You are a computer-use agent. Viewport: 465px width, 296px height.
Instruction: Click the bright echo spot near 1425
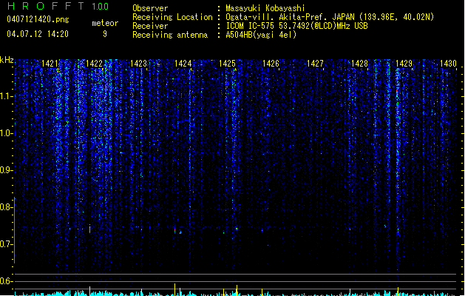coord(237,229)
